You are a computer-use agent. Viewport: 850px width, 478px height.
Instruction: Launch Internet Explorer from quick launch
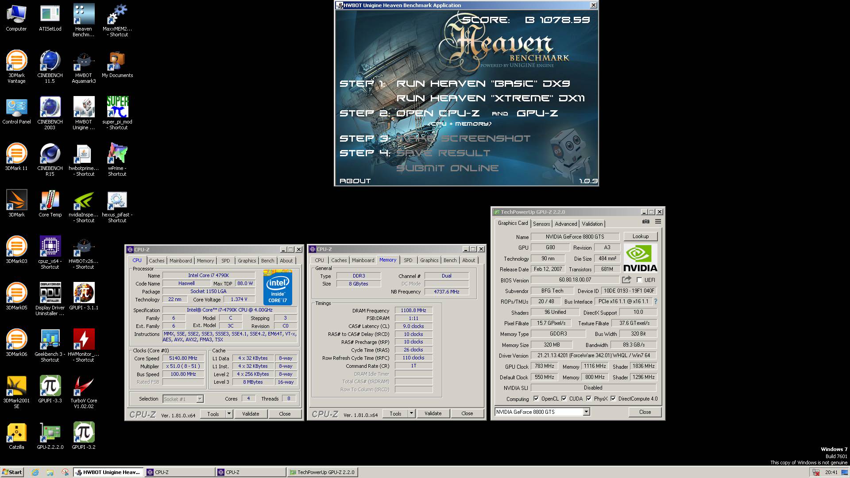[x=35, y=472]
